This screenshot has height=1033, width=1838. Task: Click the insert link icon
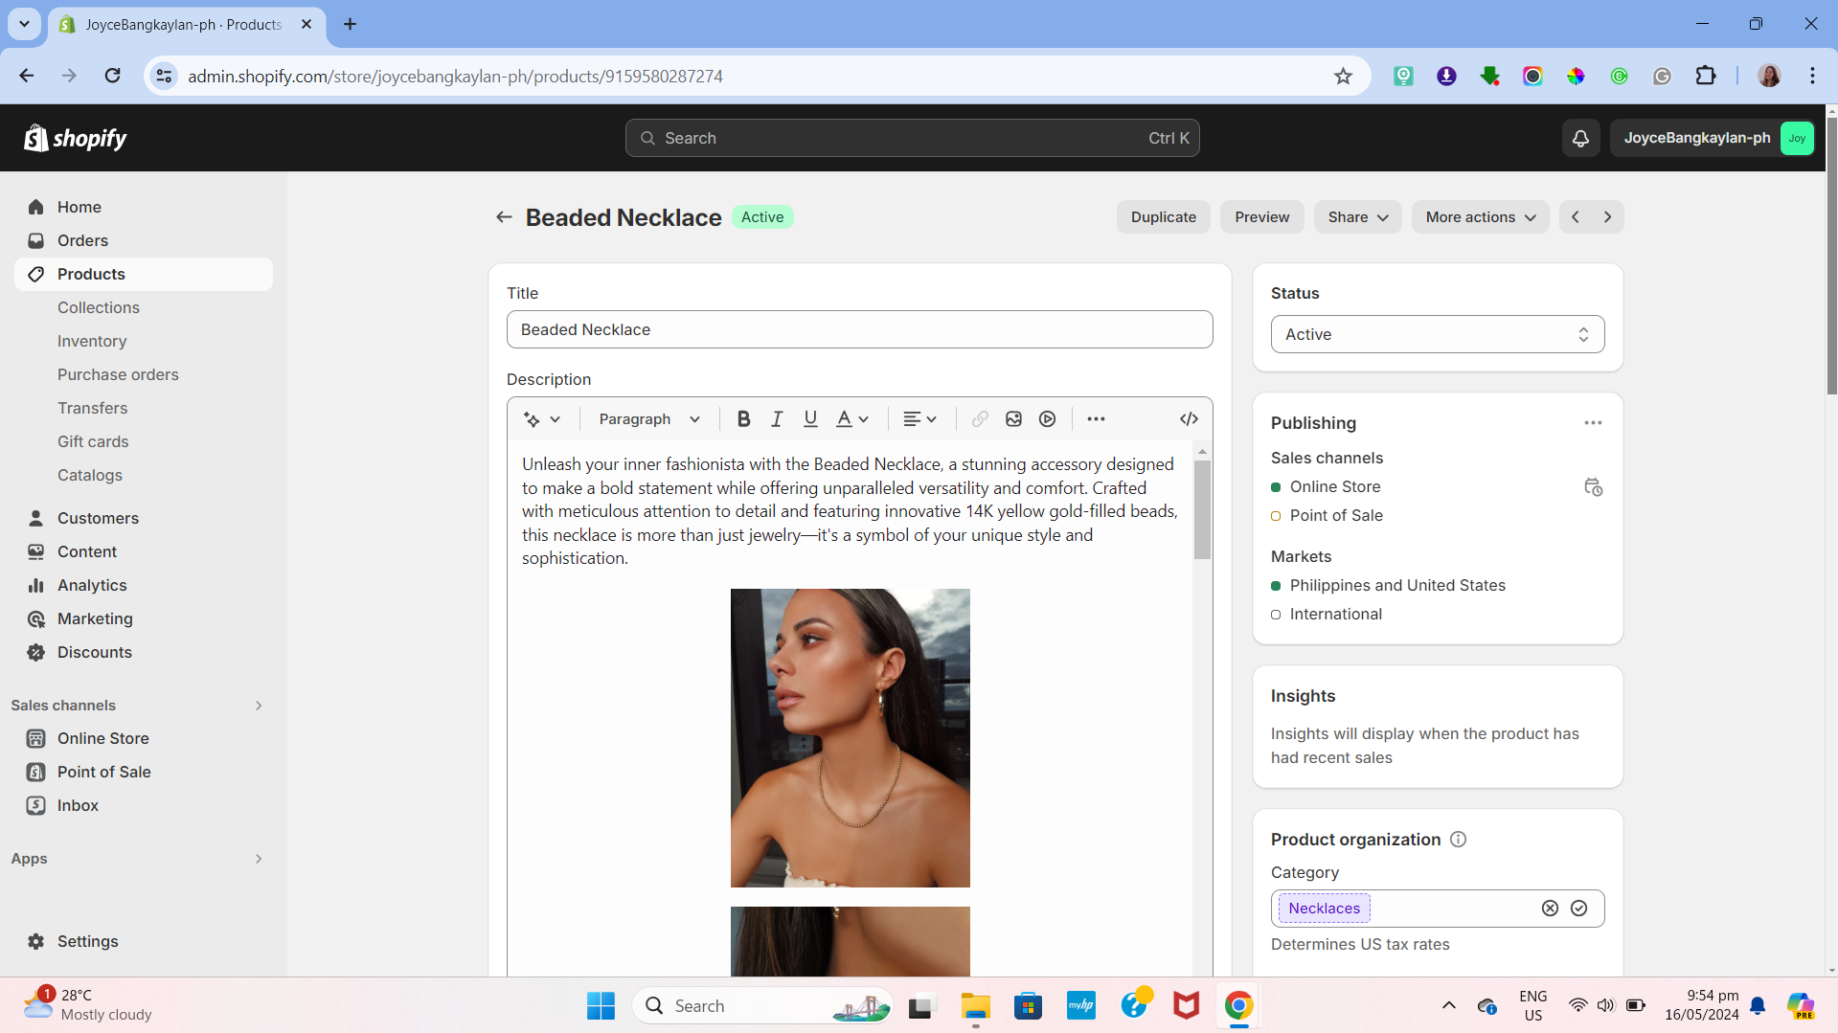(980, 419)
